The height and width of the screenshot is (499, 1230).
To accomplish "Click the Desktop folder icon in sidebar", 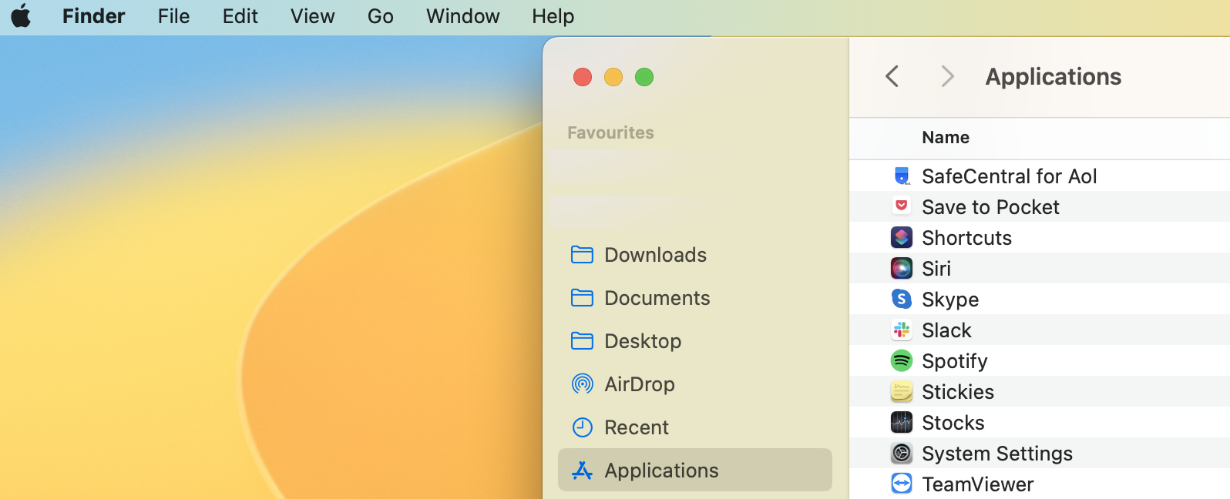I will (x=582, y=341).
